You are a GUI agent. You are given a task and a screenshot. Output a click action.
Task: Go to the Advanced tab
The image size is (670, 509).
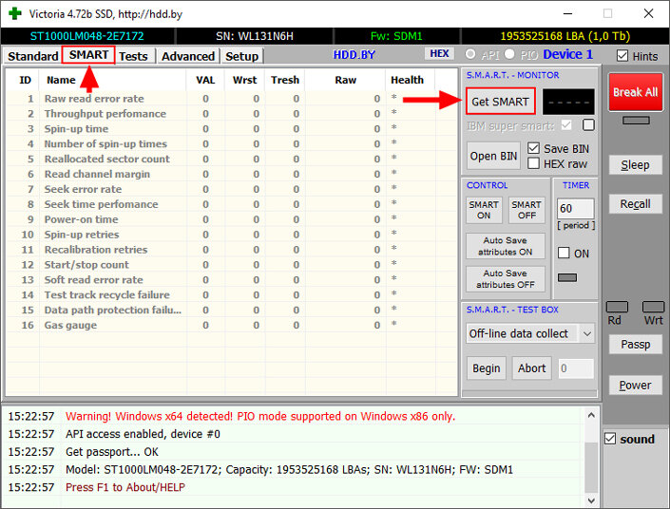click(188, 56)
